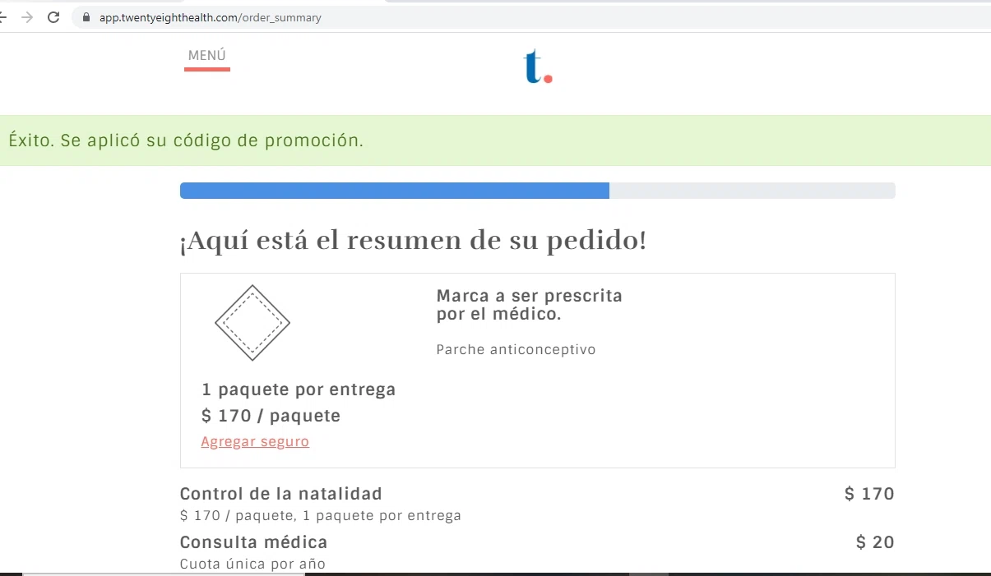This screenshot has height=576, width=991.
Task: Select 'Cuota única por año' text
Action: (x=252, y=564)
